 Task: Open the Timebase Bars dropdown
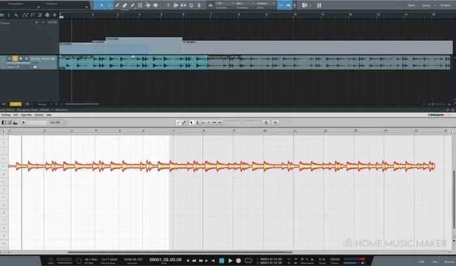coord(244,3)
